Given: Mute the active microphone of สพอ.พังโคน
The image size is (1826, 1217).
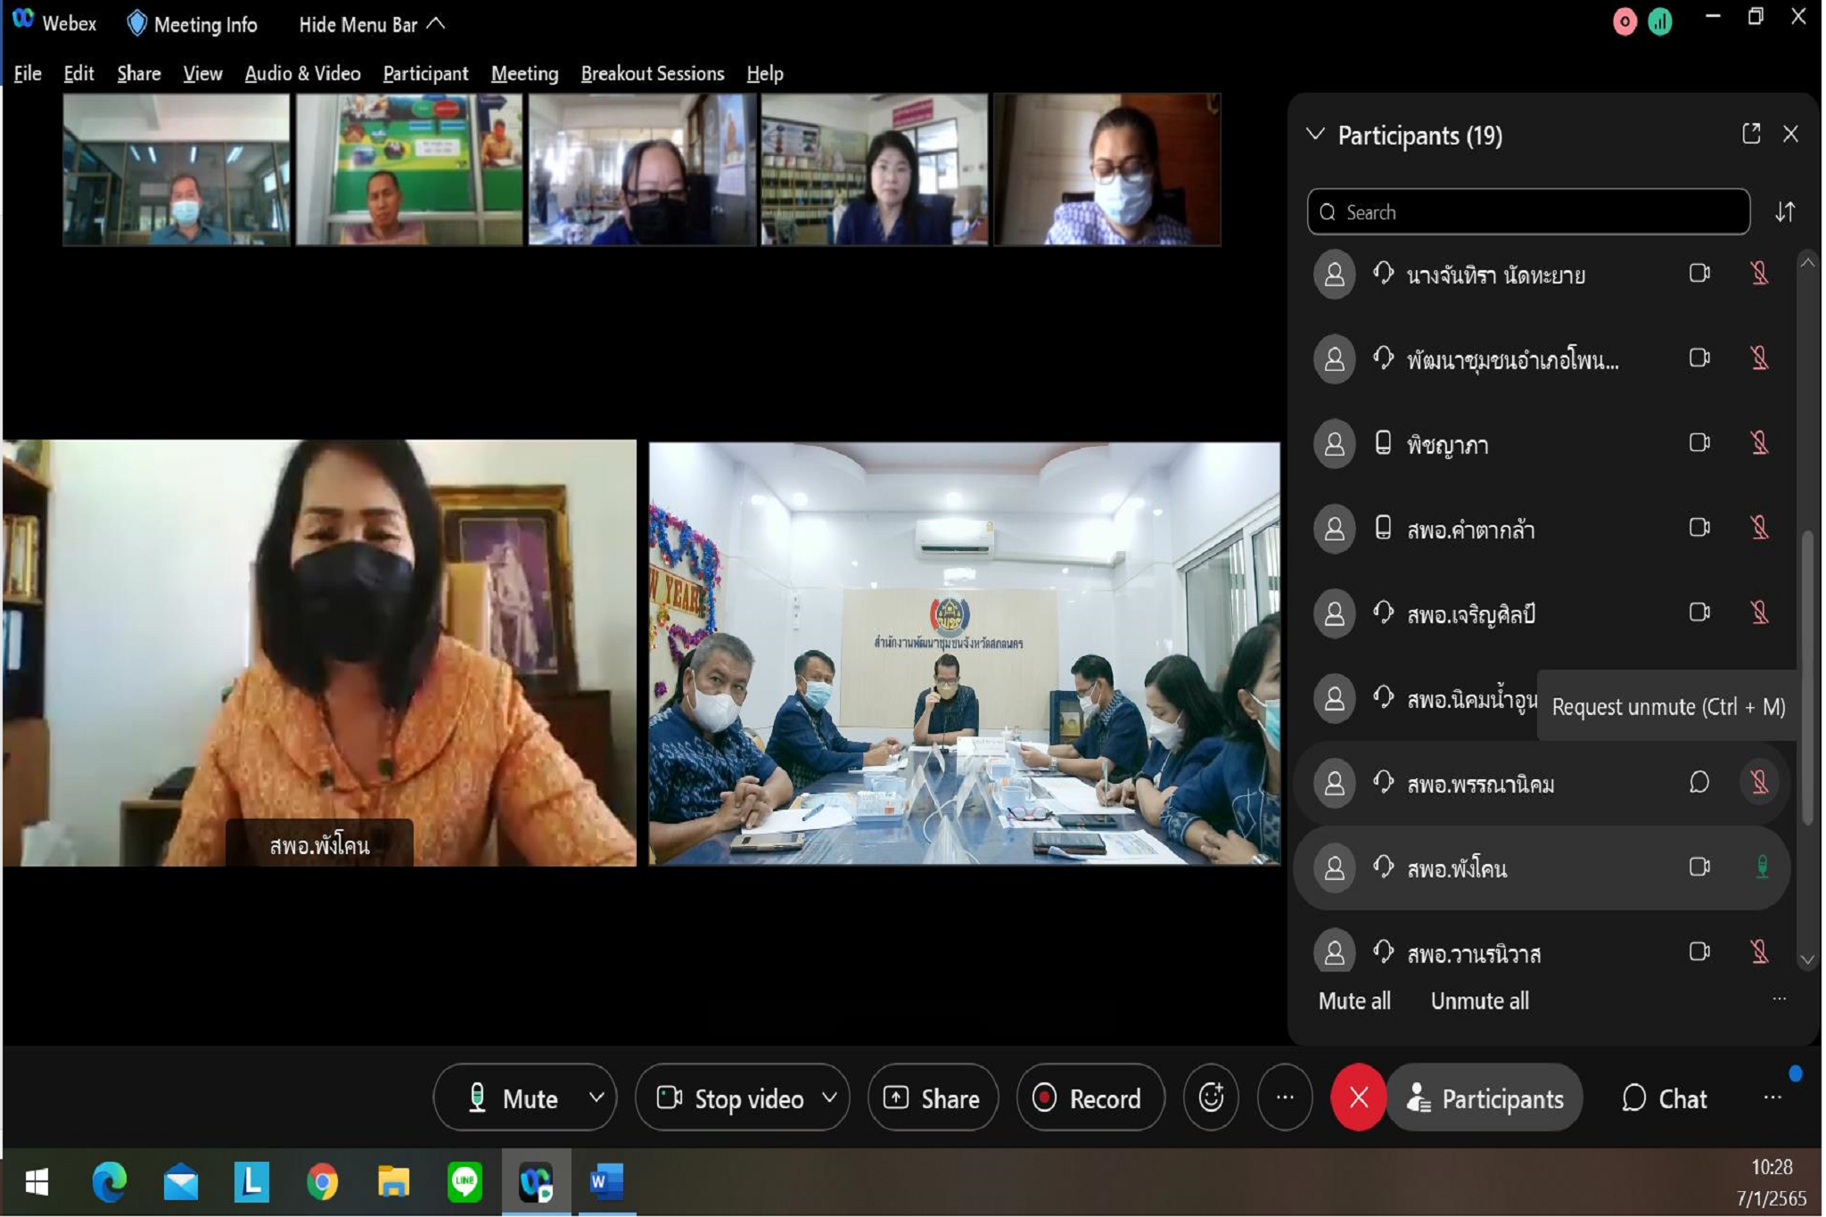Looking at the screenshot, I should (1762, 868).
